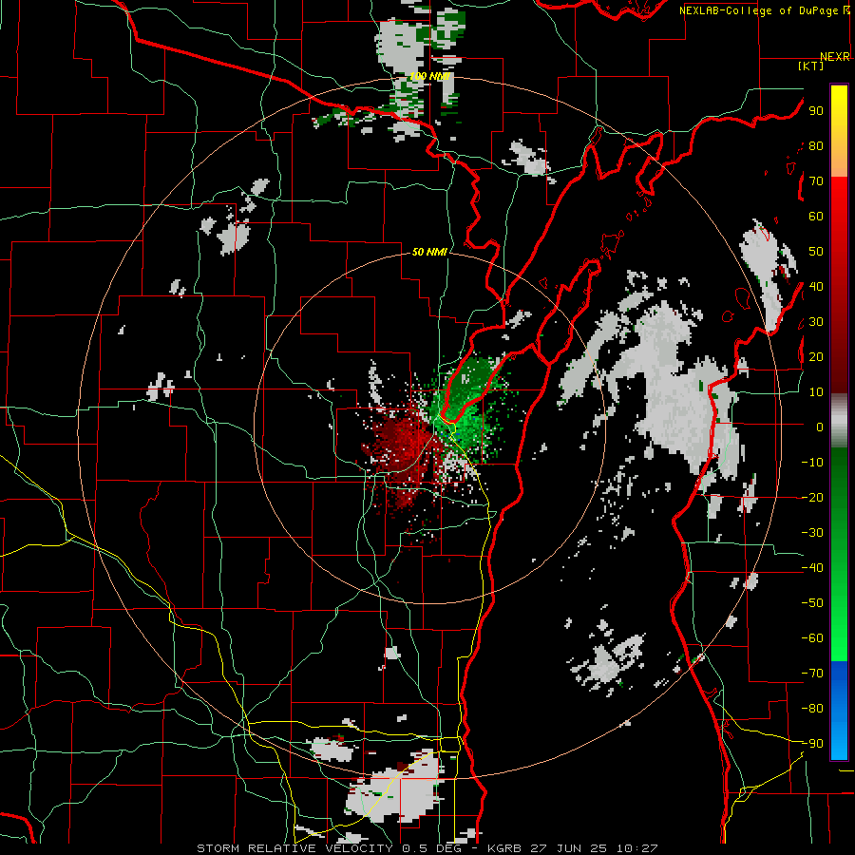Click the -10 value on velocity scale
Viewport: 855px width, 855px height.
812,463
